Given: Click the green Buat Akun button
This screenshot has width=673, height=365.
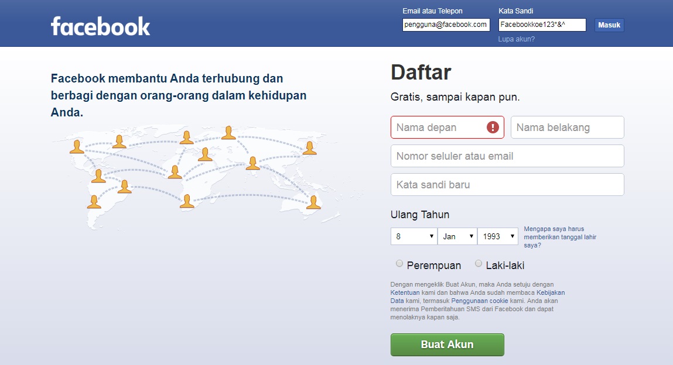Looking at the screenshot, I should [x=447, y=345].
